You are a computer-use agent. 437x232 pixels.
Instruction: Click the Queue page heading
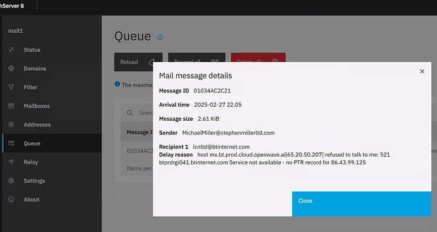(132, 37)
